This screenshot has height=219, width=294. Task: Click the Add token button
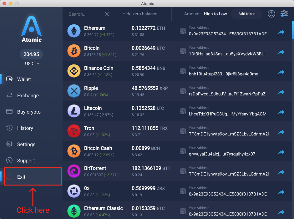247,14
